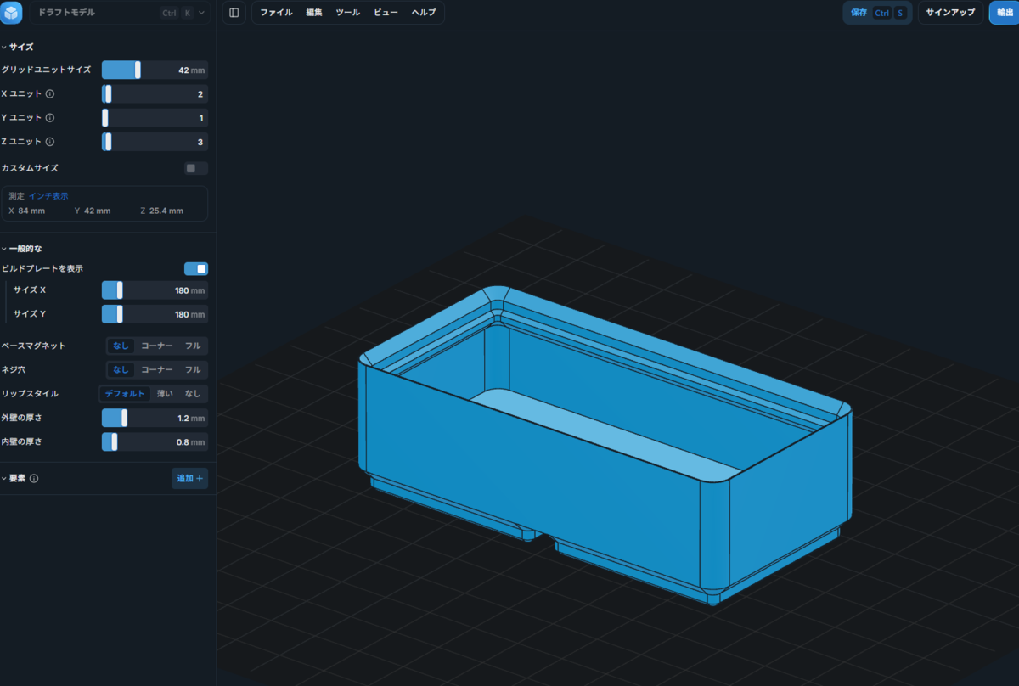The height and width of the screenshot is (686, 1019).
Task: Open the ファイル menu
Action: (276, 13)
